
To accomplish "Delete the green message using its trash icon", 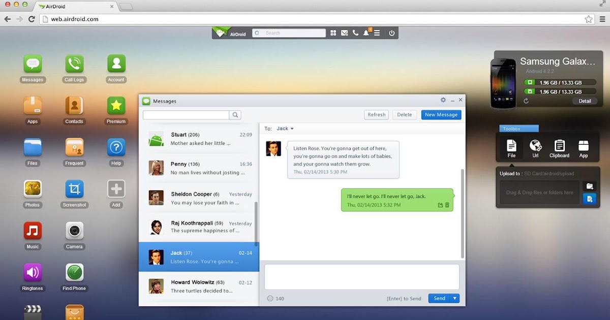I will [447, 205].
